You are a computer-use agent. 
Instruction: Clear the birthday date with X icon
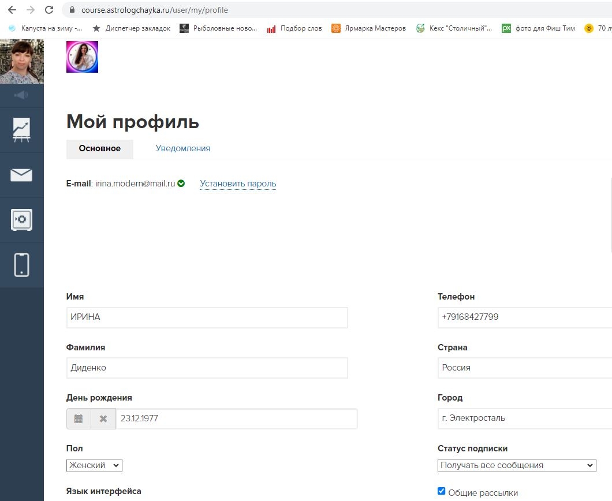pos(103,419)
